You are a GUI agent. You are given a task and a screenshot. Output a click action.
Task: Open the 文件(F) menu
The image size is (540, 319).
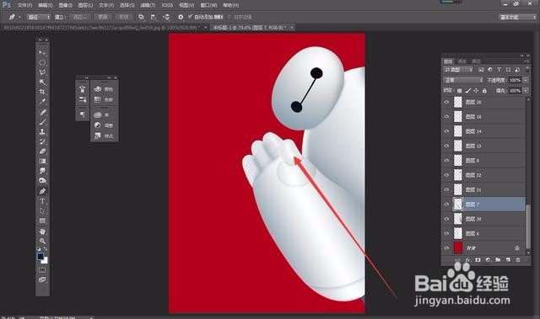pyautogui.click(x=24, y=5)
